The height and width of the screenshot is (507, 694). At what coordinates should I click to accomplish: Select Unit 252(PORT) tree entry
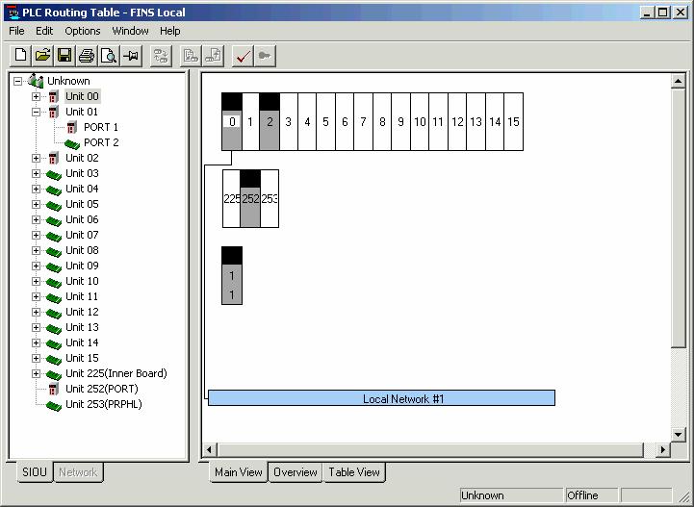(x=102, y=389)
